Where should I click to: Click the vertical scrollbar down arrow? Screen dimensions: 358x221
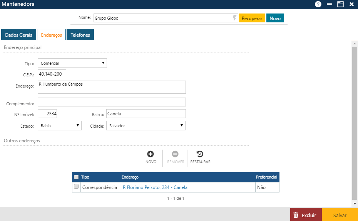[x=355, y=203]
